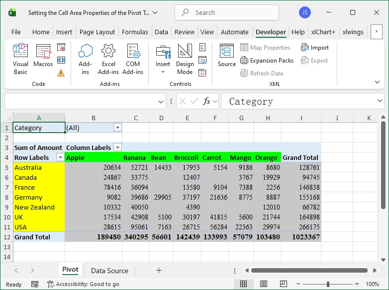Switch to the View tab
The width and height of the screenshot is (389, 290).
pyautogui.click(x=207, y=32)
